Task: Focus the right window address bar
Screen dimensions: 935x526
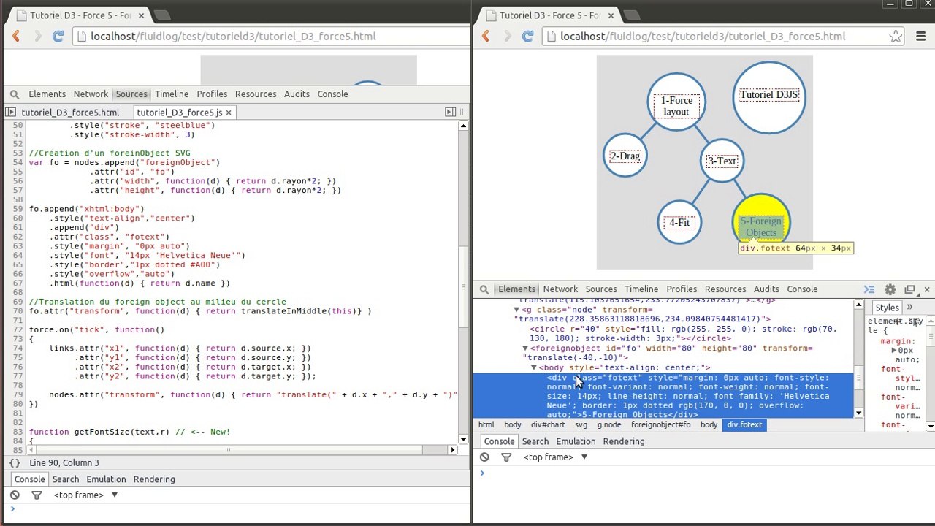Action: pos(723,36)
